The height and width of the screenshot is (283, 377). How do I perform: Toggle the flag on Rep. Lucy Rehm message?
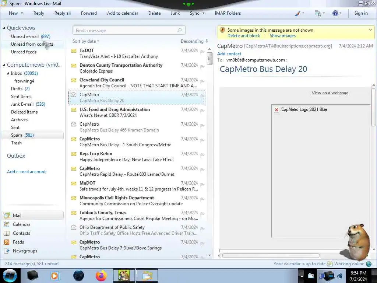[202, 155]
